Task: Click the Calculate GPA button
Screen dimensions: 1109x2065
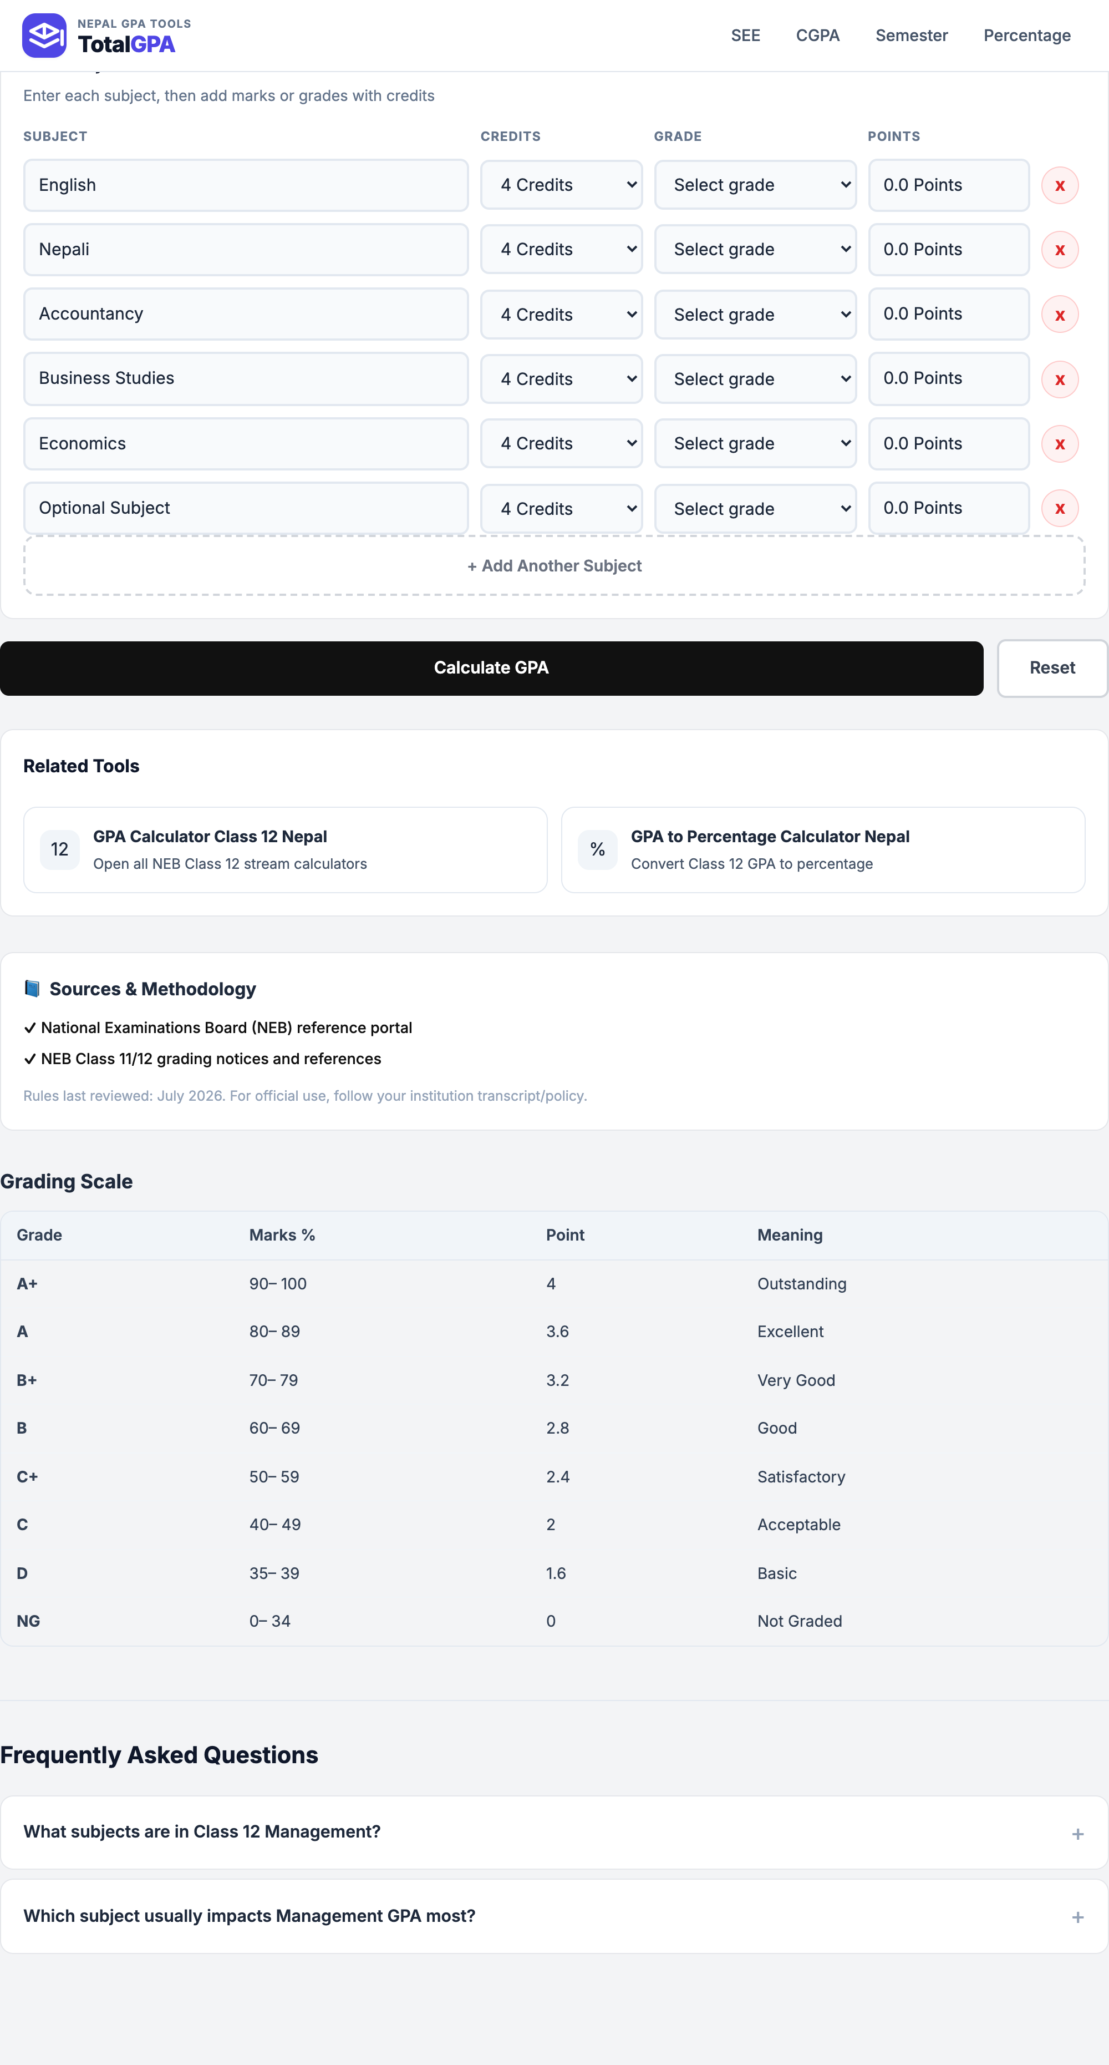Action: coord(491,668)
